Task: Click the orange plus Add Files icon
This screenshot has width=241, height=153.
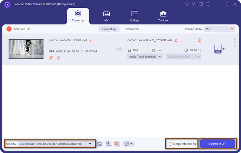Action: (9, 29)
